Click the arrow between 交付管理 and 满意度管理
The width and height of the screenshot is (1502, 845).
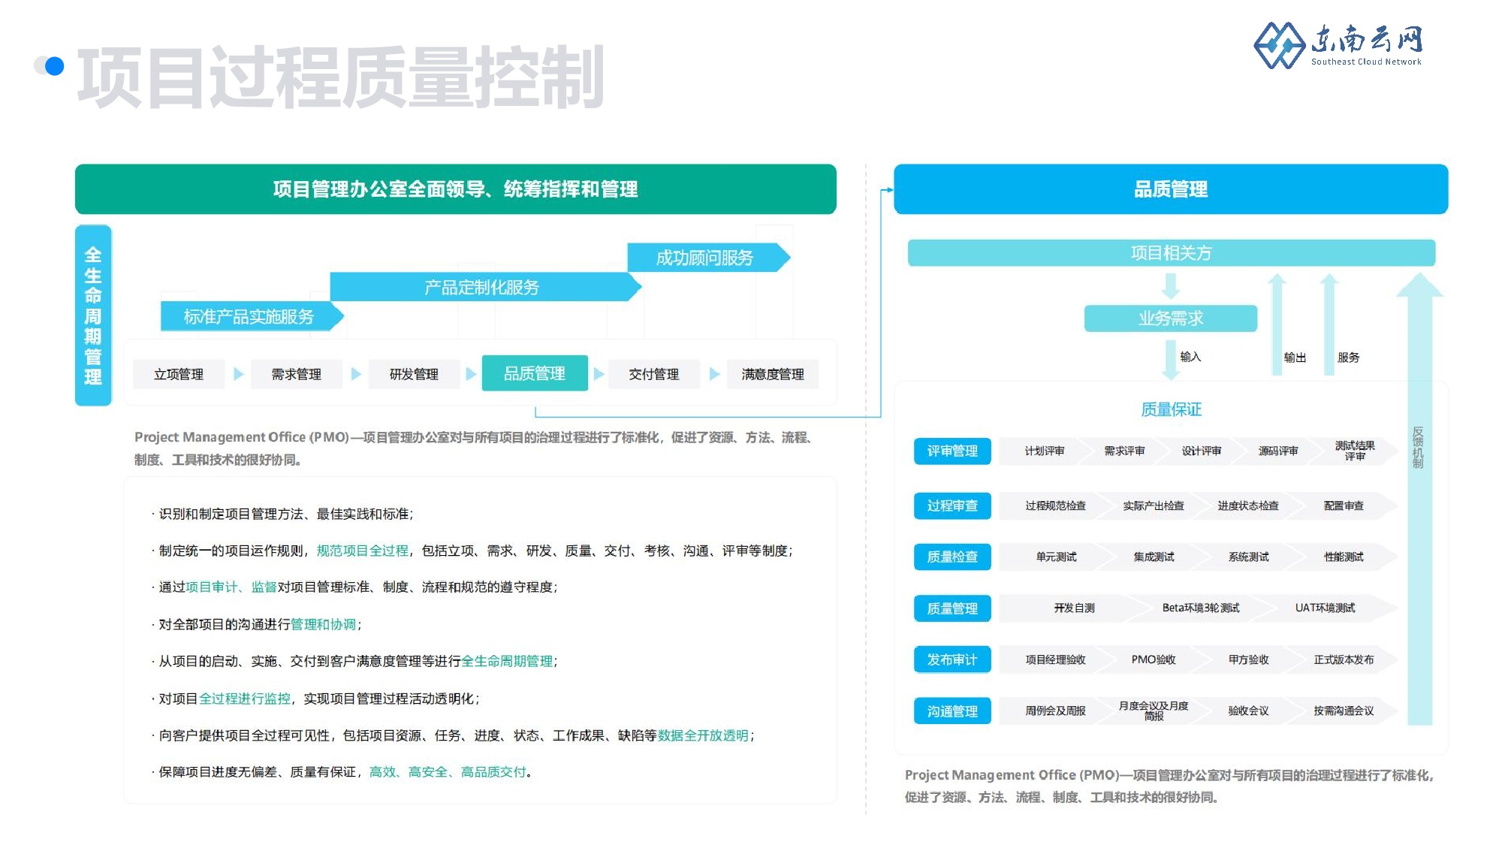[714, 374]
